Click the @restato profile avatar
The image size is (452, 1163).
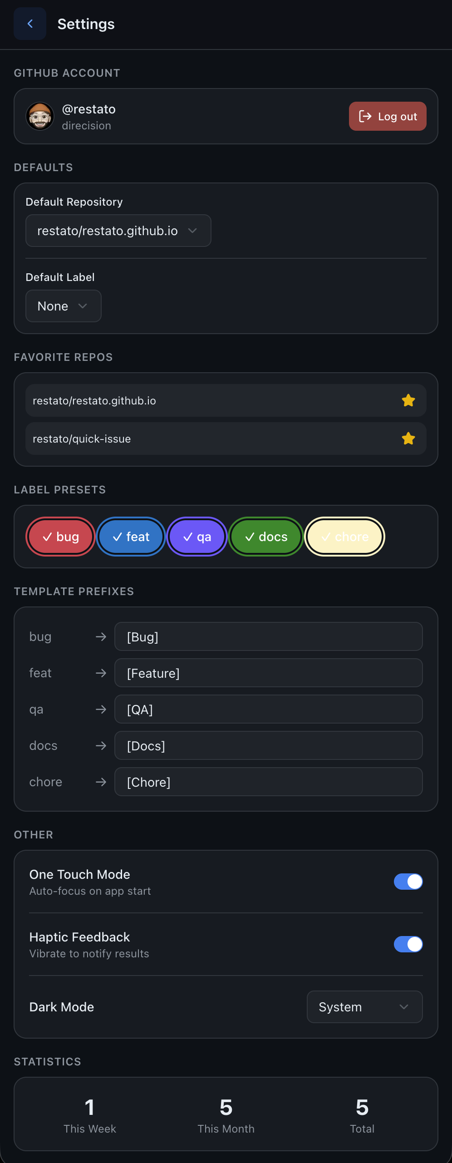point(40,116)
